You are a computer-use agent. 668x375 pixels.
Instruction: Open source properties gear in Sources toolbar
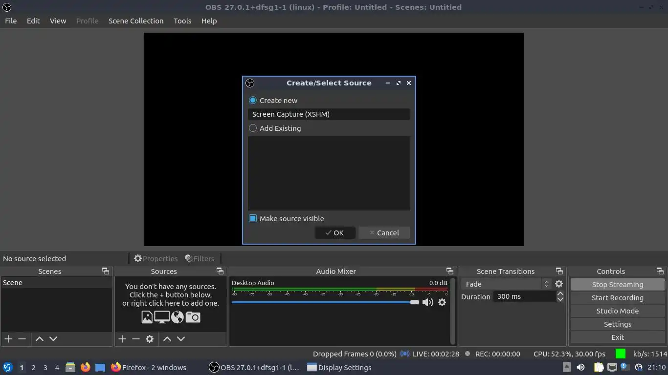[150, 339]
